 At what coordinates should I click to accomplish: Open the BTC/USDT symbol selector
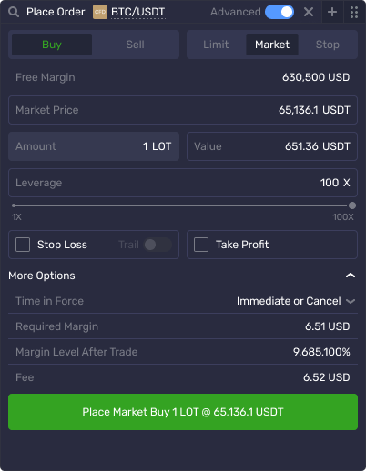pyautogui.click(x=138, y=12)
